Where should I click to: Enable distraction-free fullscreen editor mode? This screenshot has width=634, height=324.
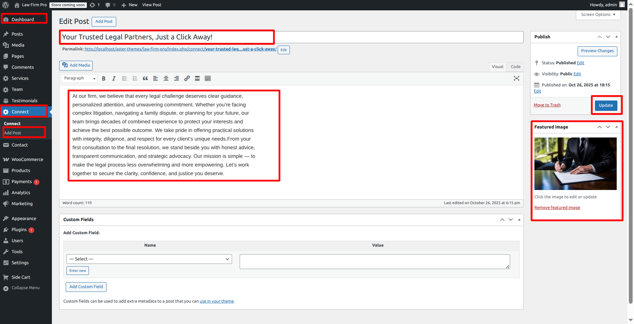(516, 78)
